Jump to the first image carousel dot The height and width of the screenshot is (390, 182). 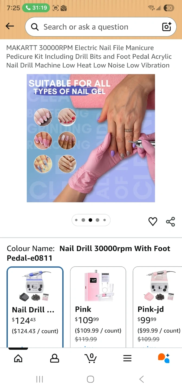[x=76, y=220]
